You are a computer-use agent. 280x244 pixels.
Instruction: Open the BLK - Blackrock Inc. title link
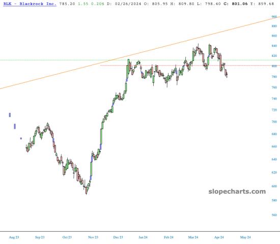(30, 4)
